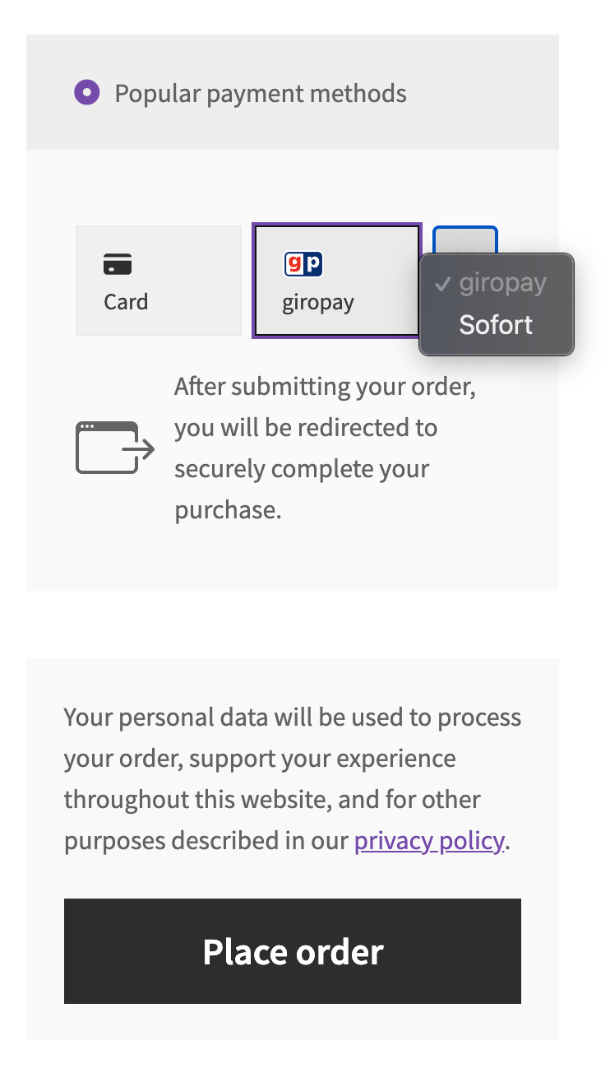
Task: Open the additional payment methods dropdown
Action: coord(464,239)
